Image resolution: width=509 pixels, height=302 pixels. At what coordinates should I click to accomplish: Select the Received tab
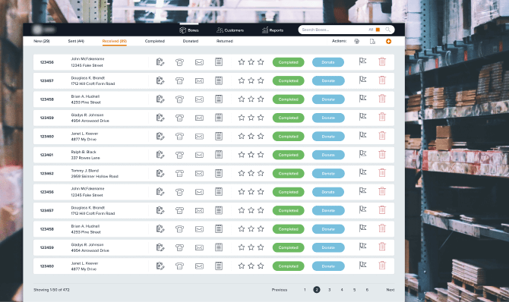click(114, 41)
